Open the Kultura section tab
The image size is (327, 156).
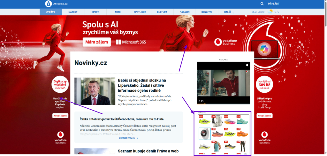pyautogui.click(x=162, y=12)
